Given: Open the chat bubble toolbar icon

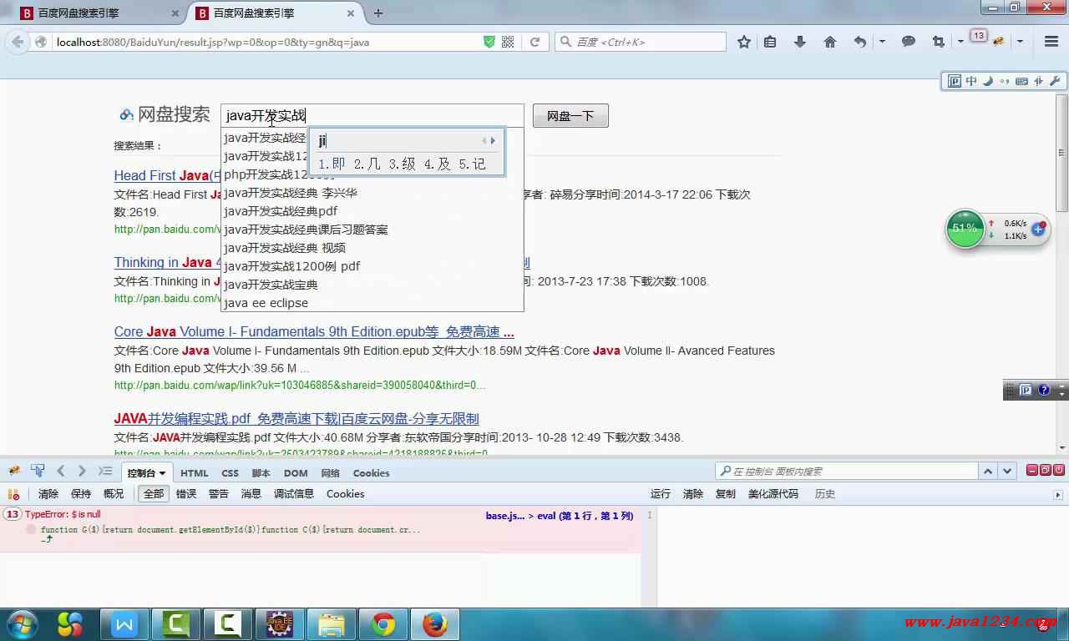Looking at the screenshot, I should click(x=909, y=42).
